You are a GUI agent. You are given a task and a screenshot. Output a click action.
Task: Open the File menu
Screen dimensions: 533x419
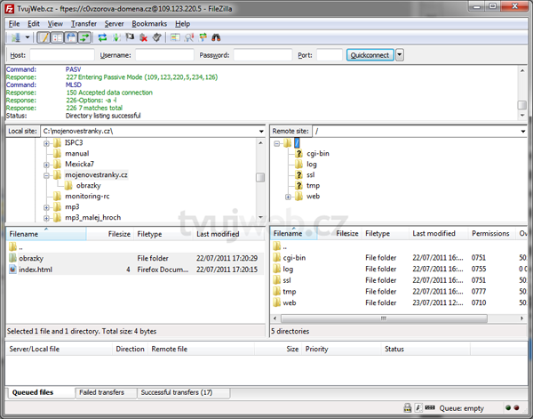click(14, 24)
